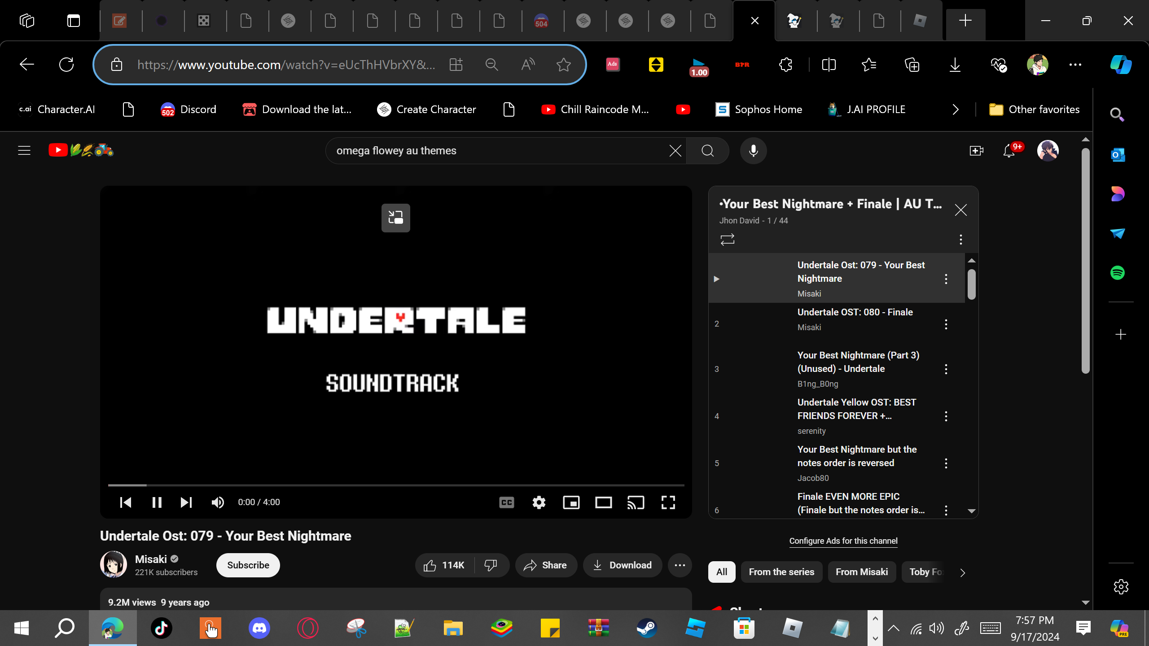This screenshot has height=646, width=1149.
Task: Enter fullscreen video mode
Action: click(x=668, y=502)
